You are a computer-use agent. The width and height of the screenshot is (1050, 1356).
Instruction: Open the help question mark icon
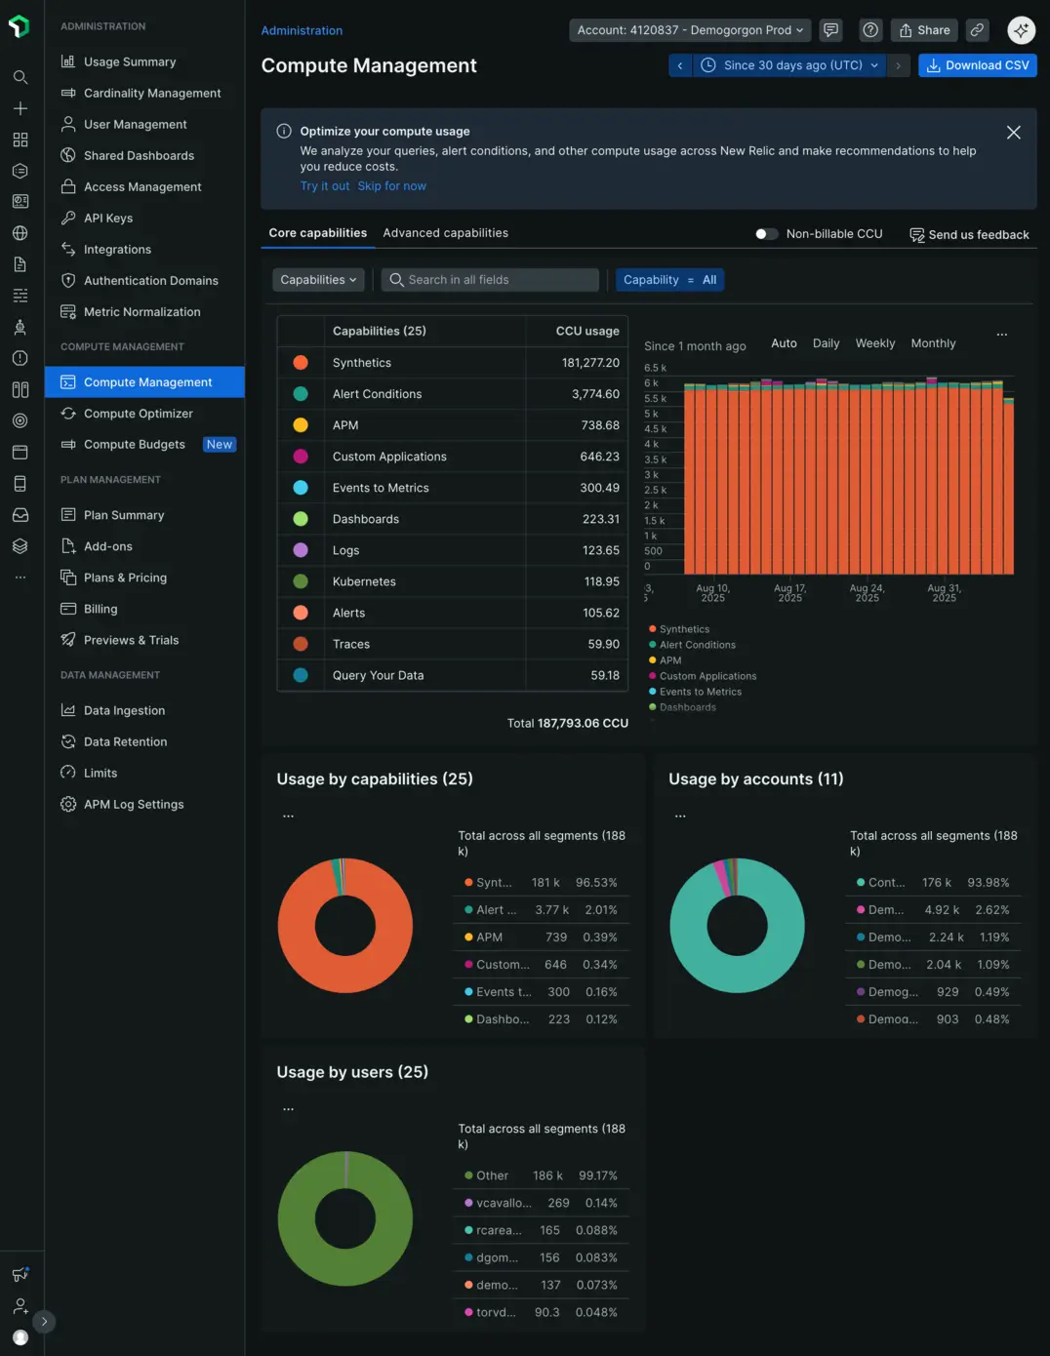[870, 30]
